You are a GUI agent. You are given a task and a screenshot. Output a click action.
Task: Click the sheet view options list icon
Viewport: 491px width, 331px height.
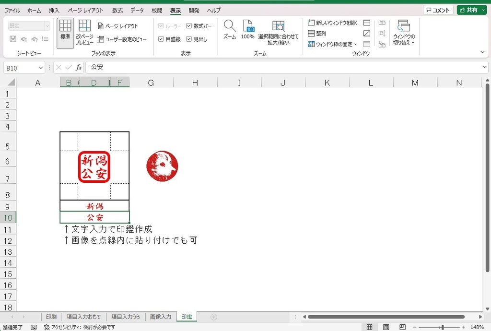point(45,39)
